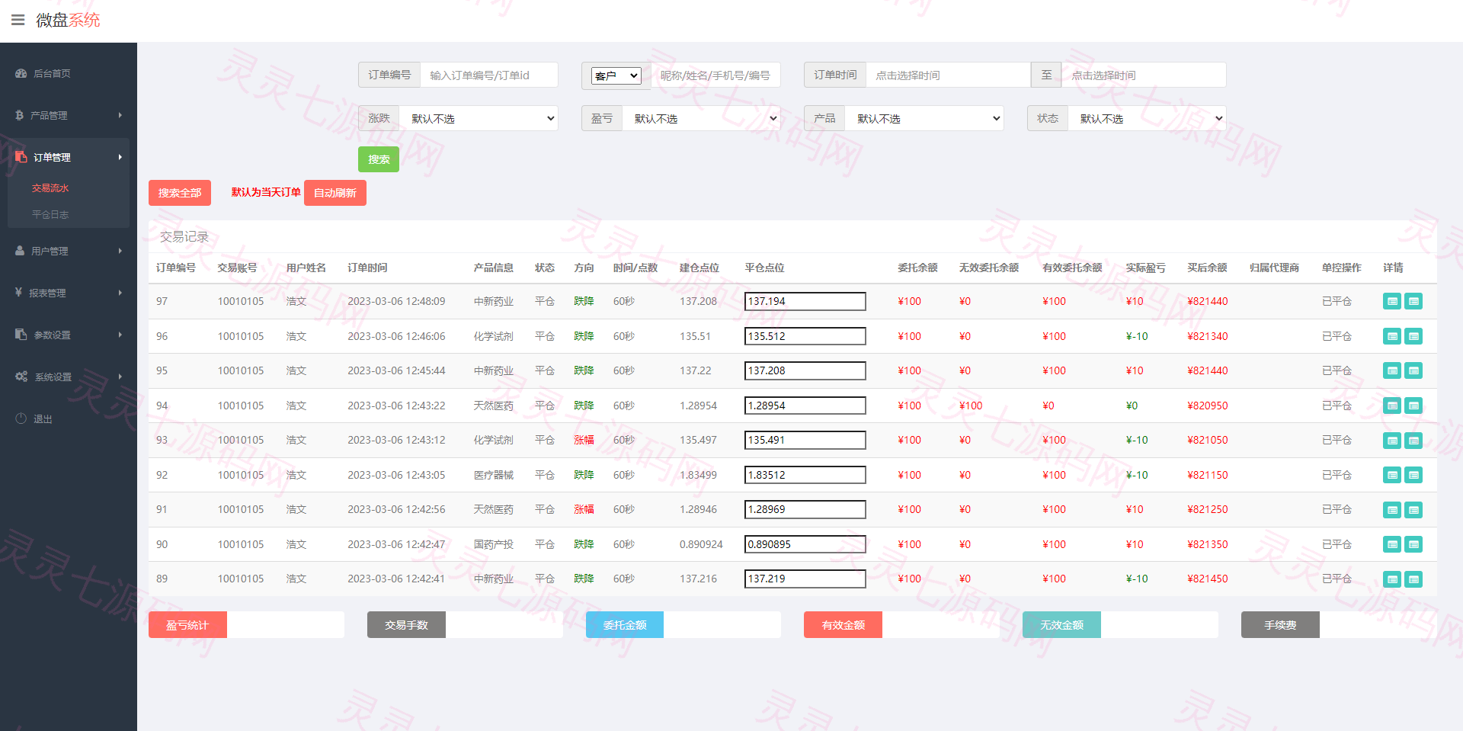
Task: Click the power icon next to 退出
Action: (x=21, y=418)
